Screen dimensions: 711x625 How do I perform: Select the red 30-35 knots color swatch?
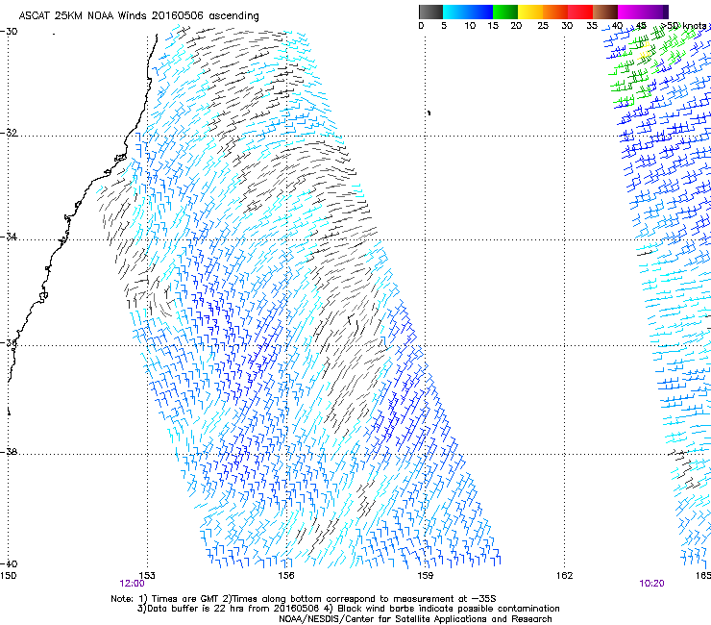[x=580, y=12]
